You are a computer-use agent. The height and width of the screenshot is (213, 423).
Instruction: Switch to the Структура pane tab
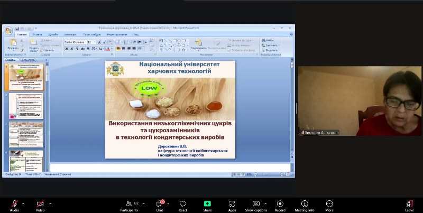[29, 60]
